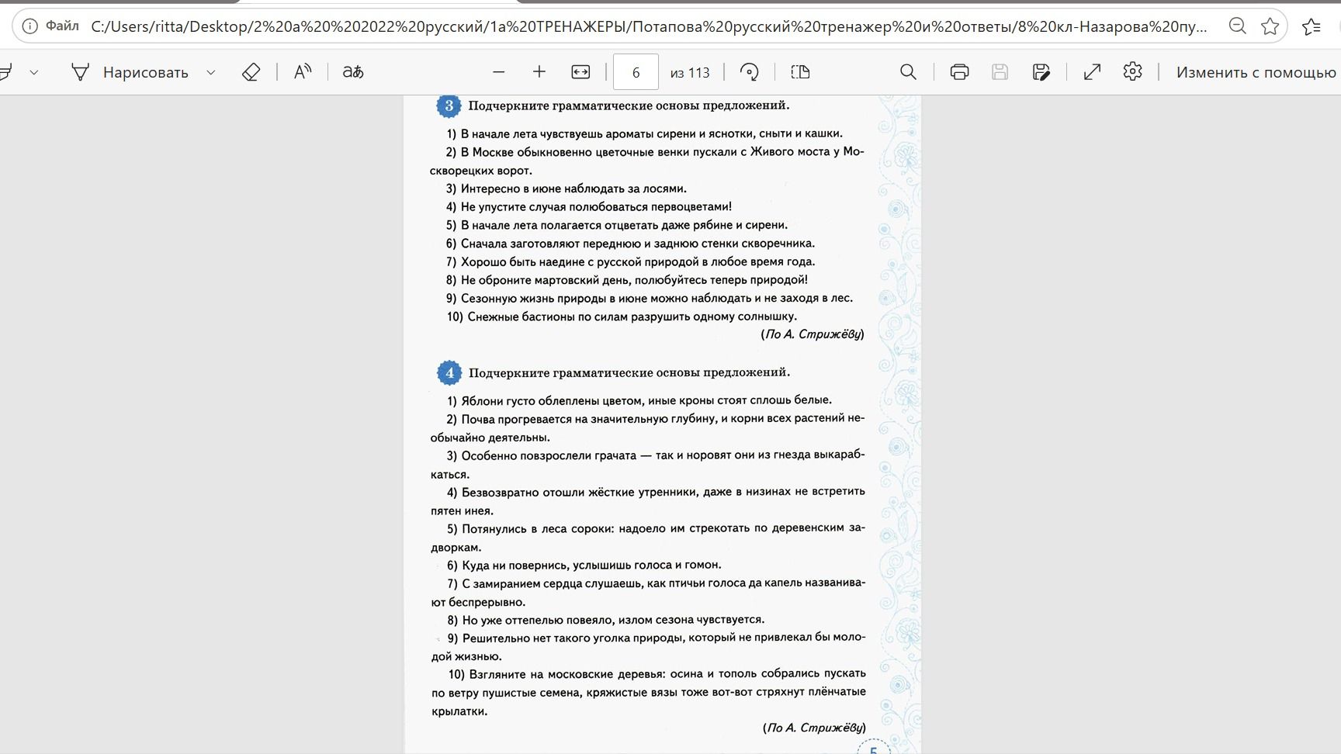Click sentence "В Москве обыкновенно цветочные венки пускали"
1341x754 pixels.
[647, 161]
